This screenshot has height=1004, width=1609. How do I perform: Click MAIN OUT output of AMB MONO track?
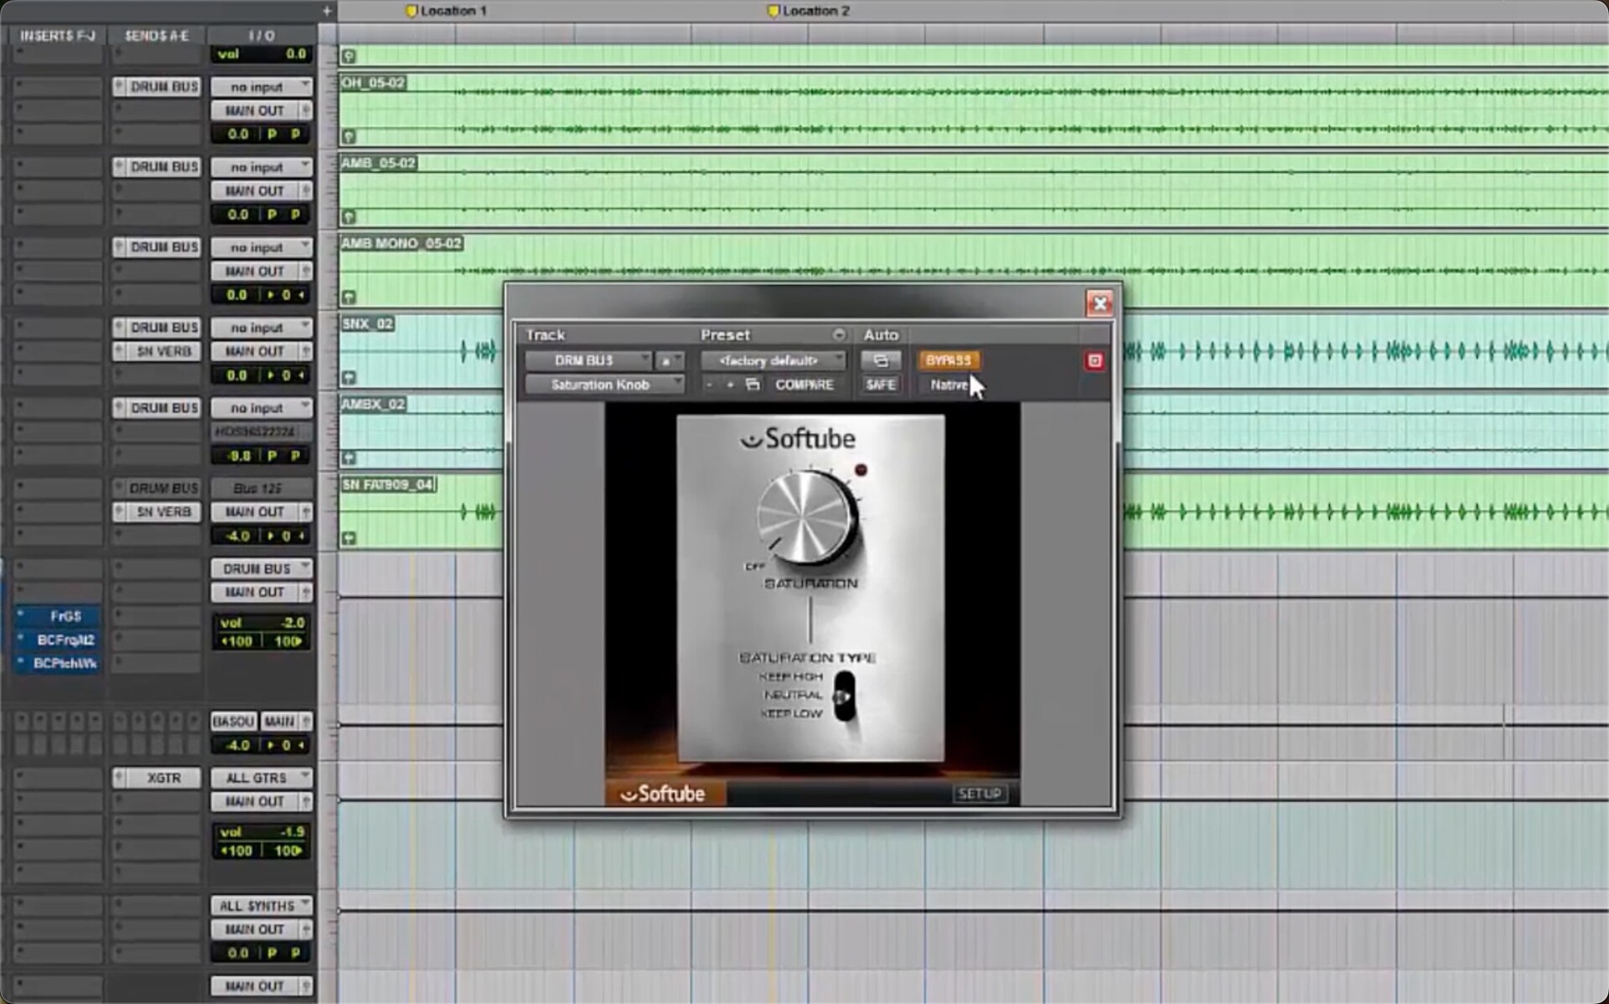(x=255, y=272)
